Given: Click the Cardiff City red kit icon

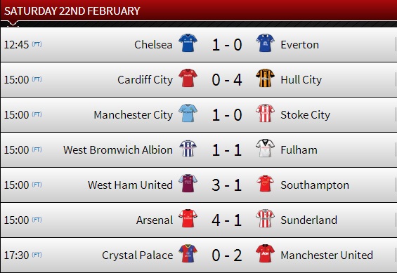Looking at the screenshot, I should click(x=188, y=78).
